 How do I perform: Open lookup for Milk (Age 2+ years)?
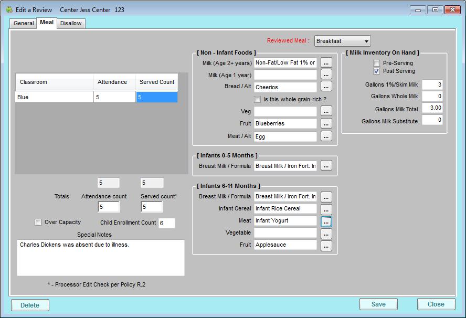tap(326, 63)
